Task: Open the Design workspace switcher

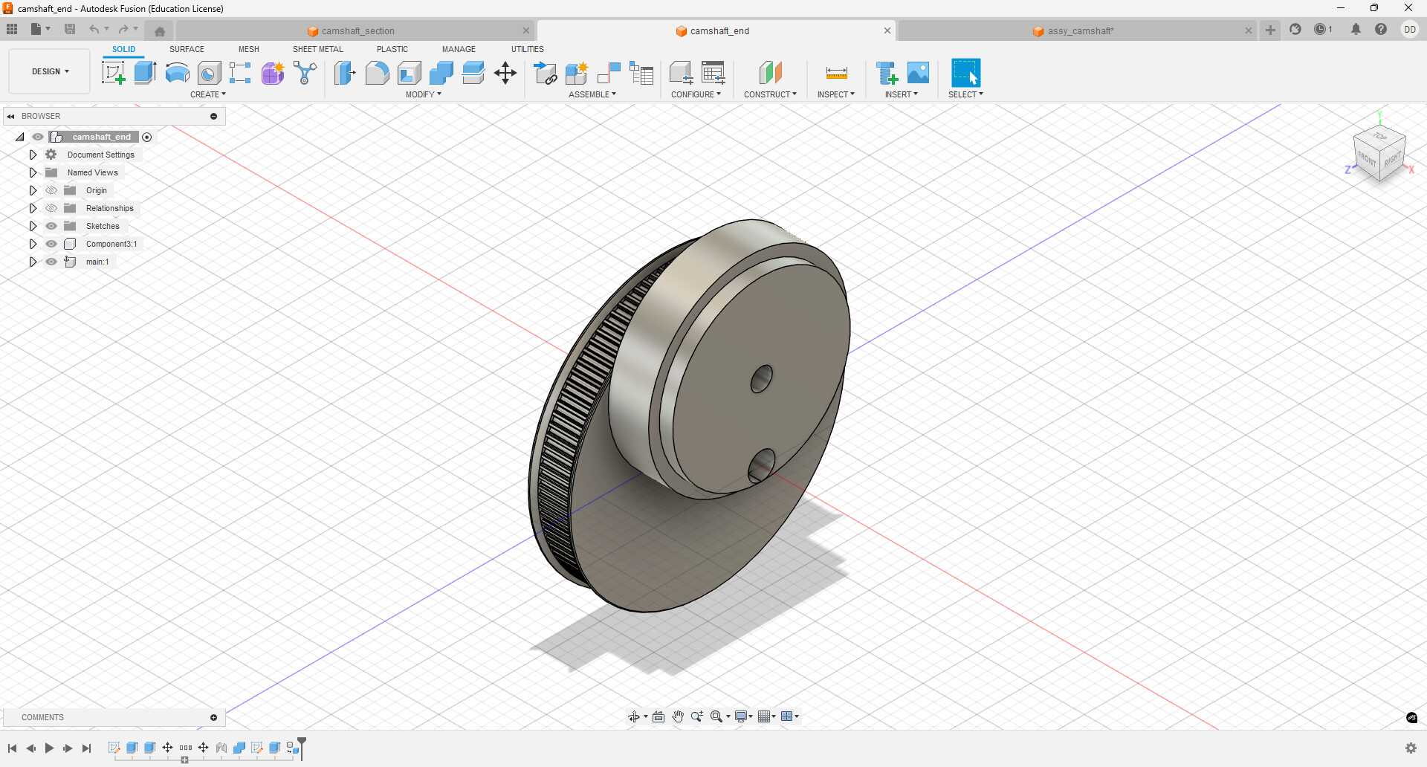Action: (x=48, y=71)
